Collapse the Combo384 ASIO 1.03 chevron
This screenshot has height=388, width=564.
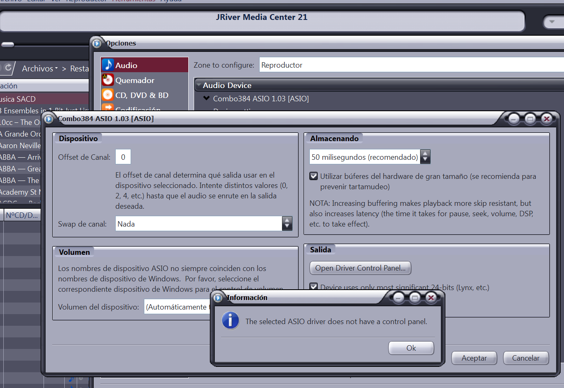207,98
